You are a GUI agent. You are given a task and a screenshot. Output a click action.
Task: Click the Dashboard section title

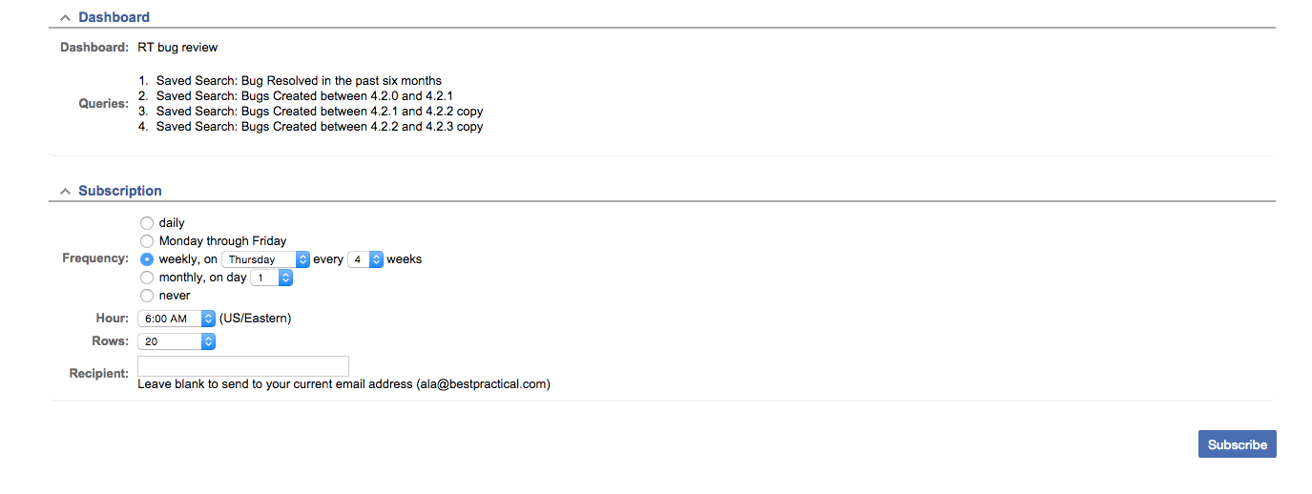[114, 17]
